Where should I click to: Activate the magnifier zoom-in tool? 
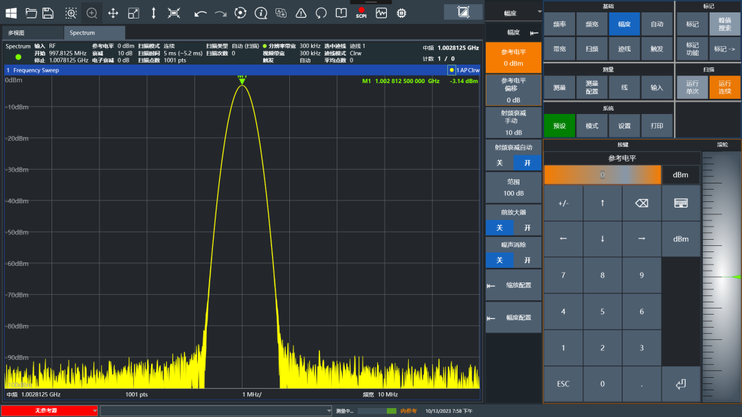coord(92,13)
